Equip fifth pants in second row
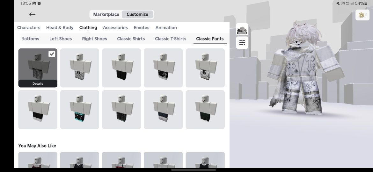The height and width of the screenshot is (172, 373). click(205, 110)
